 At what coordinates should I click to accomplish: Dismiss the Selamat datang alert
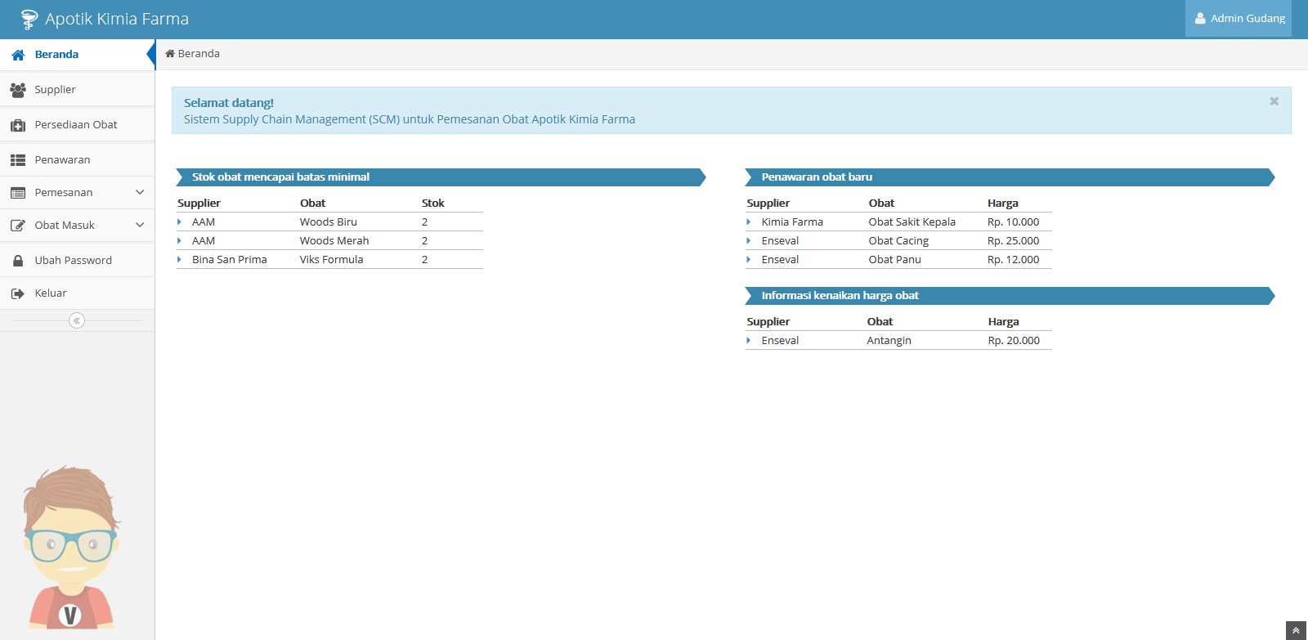[x=1274, y=101]
